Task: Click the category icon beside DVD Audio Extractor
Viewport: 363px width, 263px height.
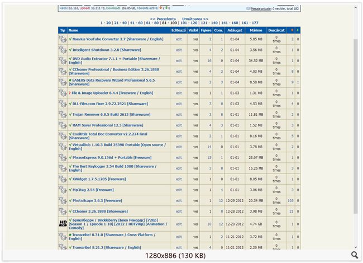Action: click(x=63, y=60)
